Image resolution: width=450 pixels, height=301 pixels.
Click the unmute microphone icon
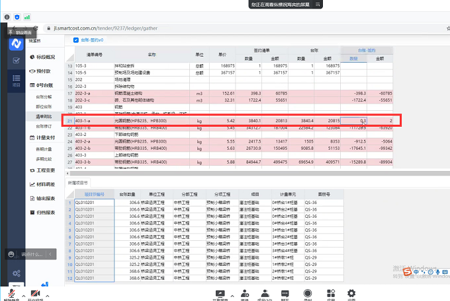click(x=11, y=292)
